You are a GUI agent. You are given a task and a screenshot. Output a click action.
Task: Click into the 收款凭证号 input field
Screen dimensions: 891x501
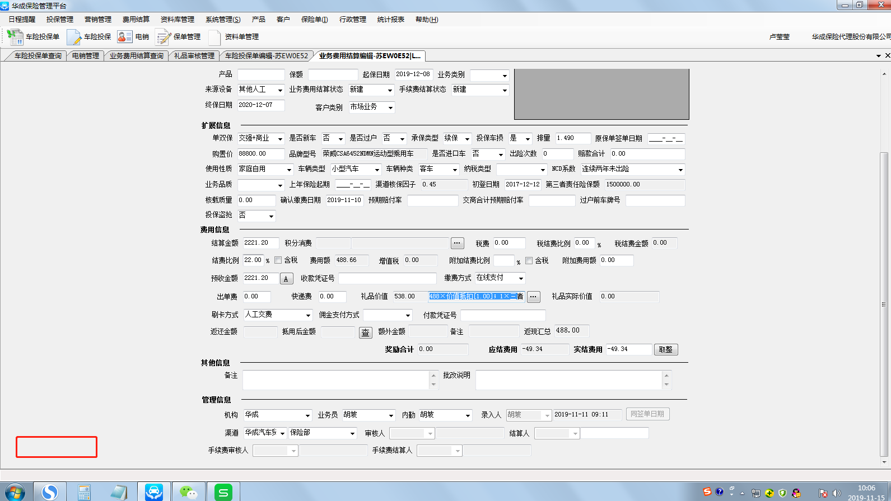[x=387, y=279]
